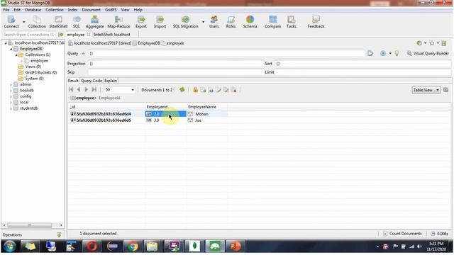Screen dimensions: 454x255
Task: Click the Windows Start button
Action: [x=9, y=246]
